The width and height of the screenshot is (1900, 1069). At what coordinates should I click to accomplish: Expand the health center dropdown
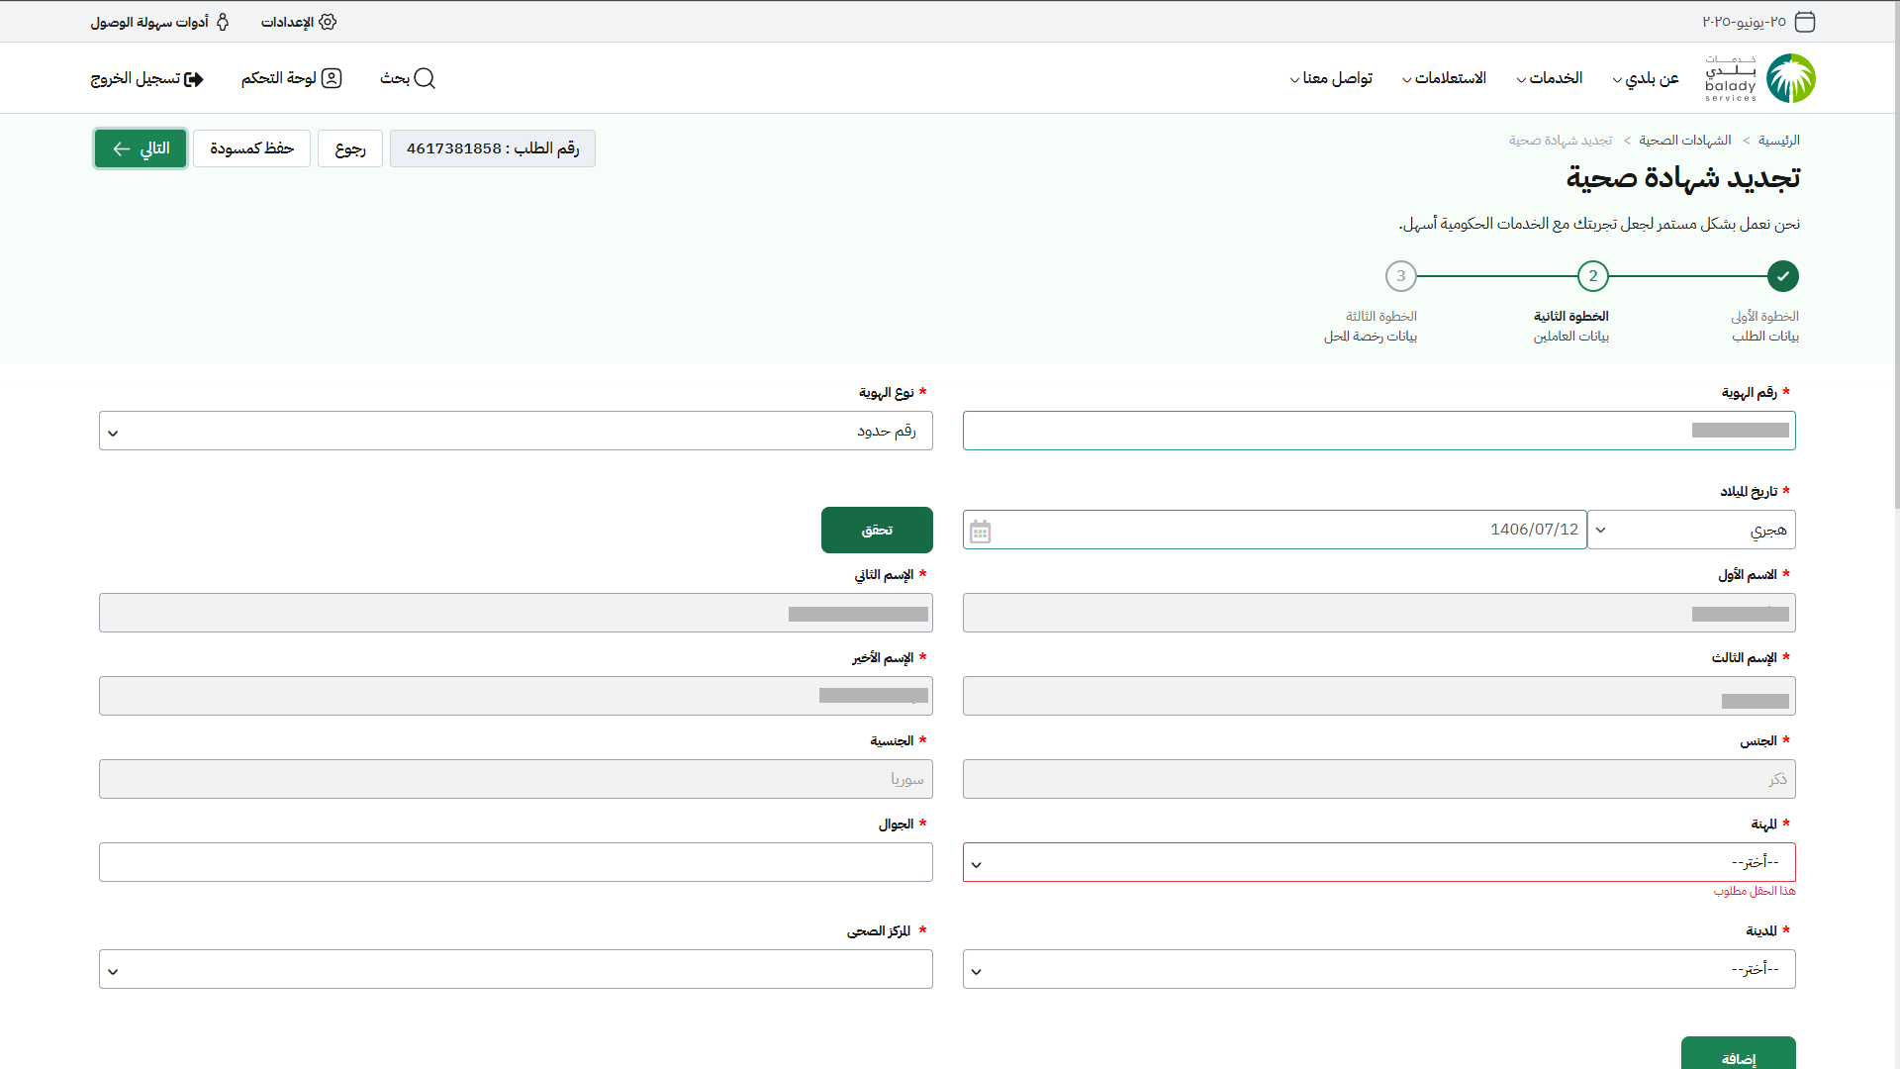516,970
